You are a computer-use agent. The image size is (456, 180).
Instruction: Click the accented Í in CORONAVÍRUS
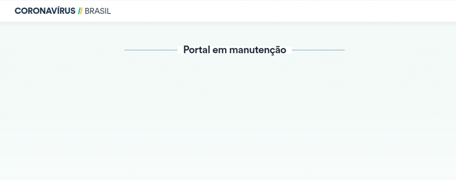[x=59, y=11]
